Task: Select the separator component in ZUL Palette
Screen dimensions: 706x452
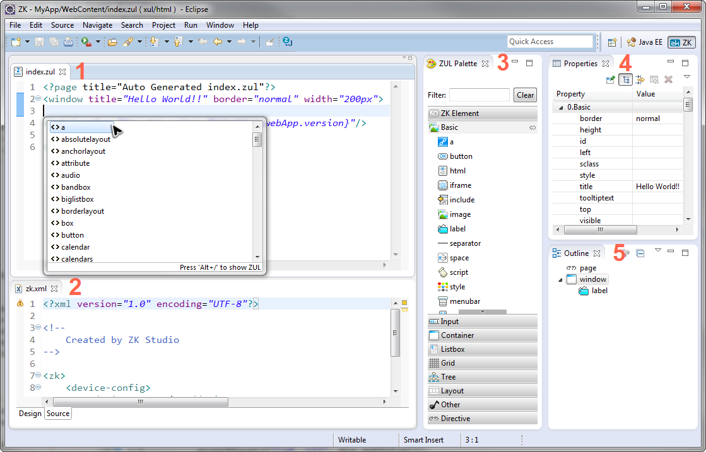Action: tap(459, 243)
